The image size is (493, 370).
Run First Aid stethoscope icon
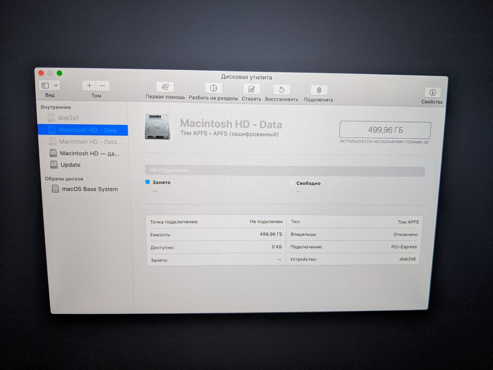(165, 87)
